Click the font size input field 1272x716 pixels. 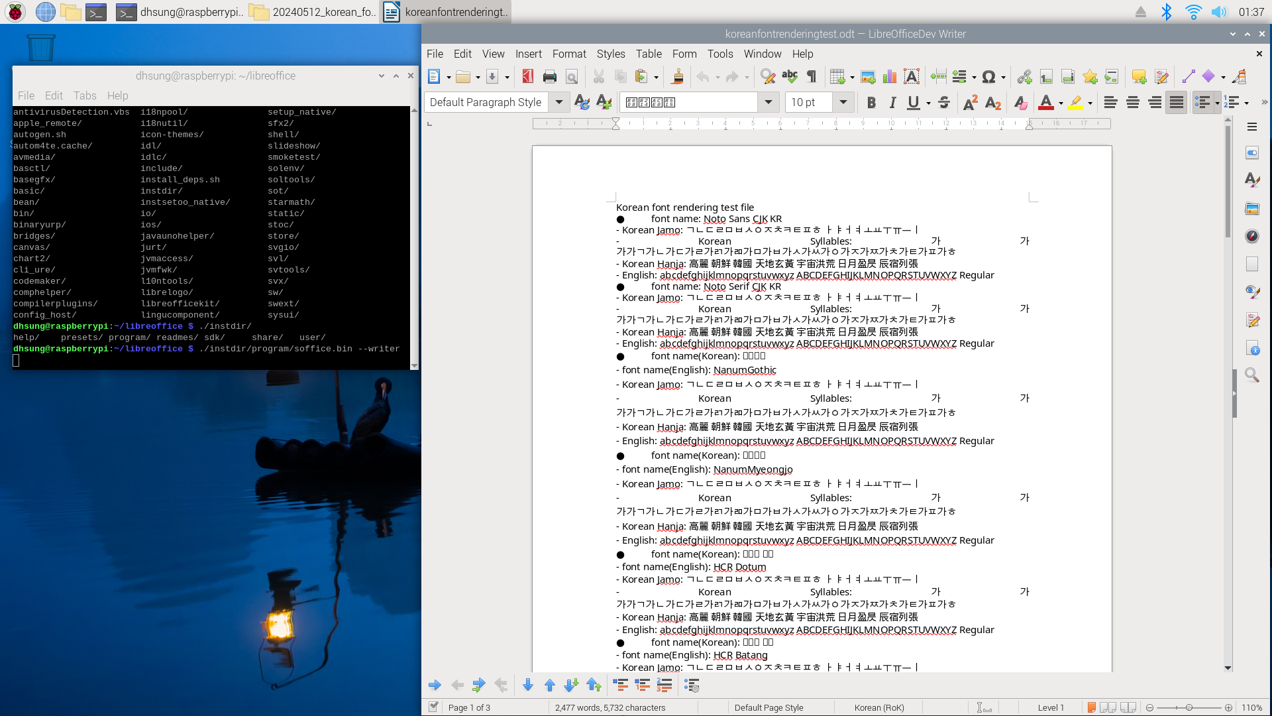point(810,102)
